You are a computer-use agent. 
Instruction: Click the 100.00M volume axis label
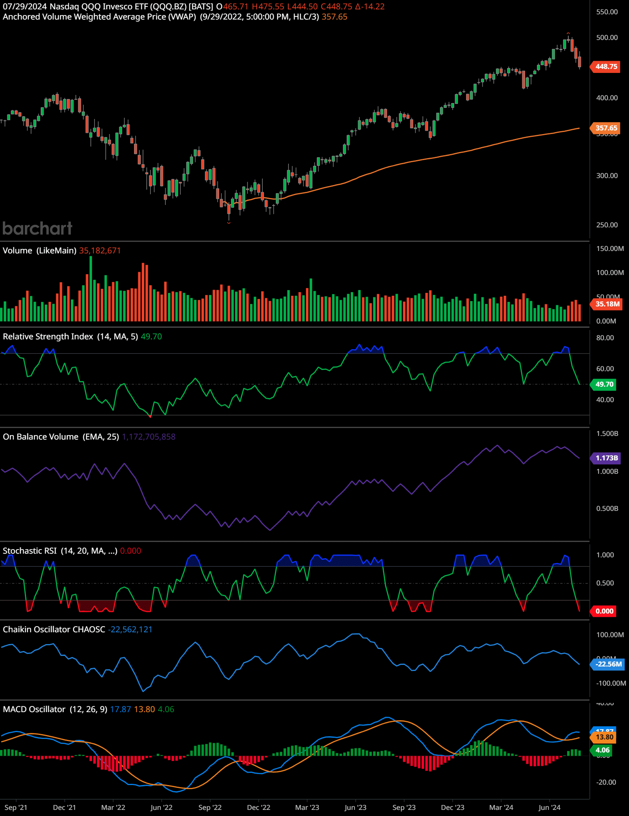click(x=610, y=273)
